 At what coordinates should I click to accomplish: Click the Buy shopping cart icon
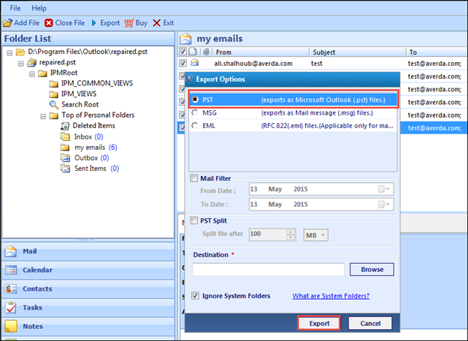(129, 23)
